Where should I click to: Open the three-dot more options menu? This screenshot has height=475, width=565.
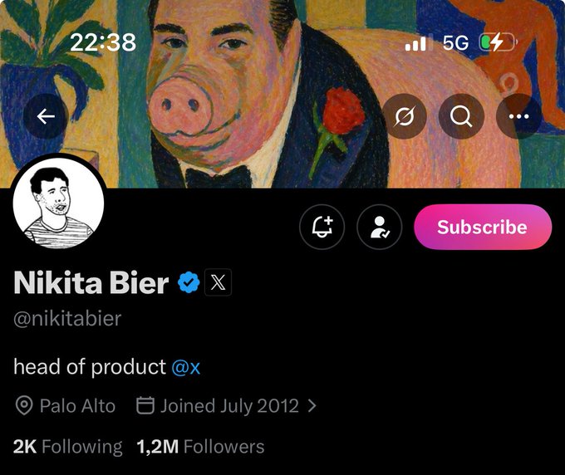point(518,116)
